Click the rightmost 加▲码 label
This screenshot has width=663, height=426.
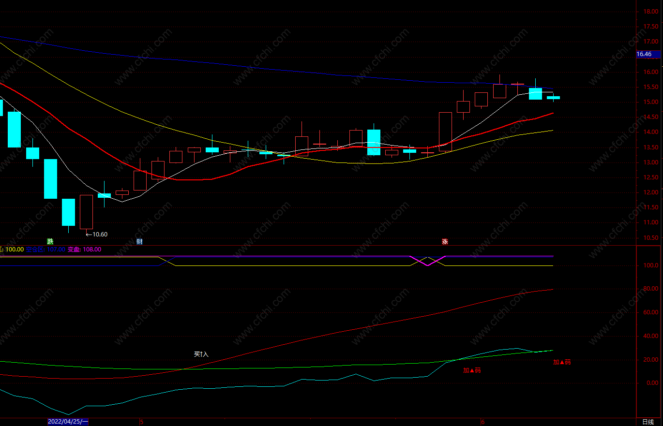pos(562,362)
